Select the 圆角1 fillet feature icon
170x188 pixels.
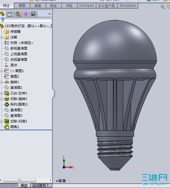(x=7, y=127)
